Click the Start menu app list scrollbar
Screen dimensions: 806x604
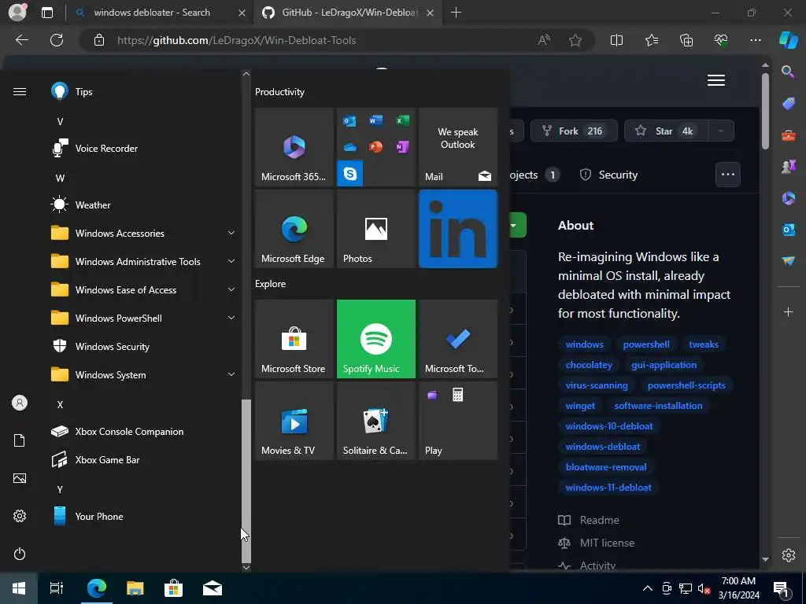(246, 481)
